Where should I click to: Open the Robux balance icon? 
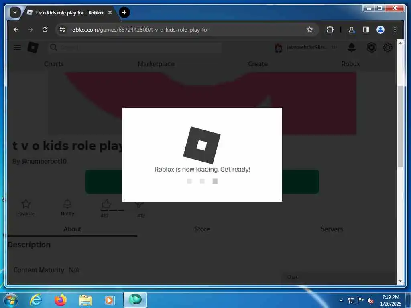point(371,47)
